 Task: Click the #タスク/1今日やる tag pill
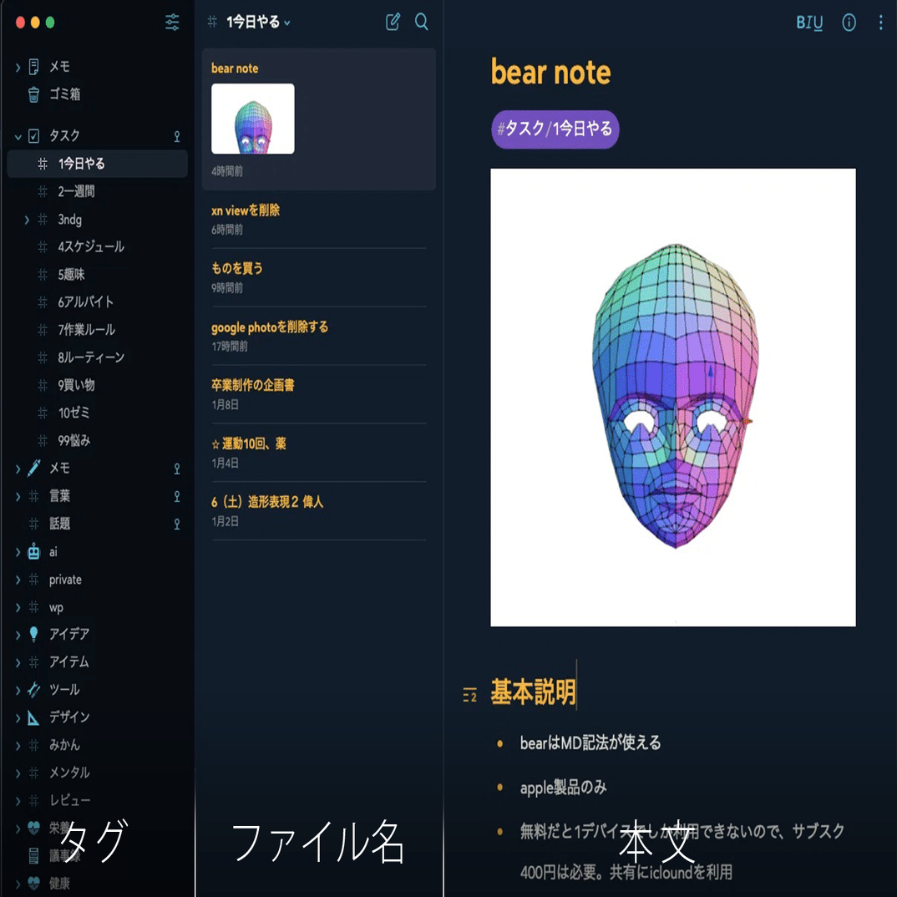pos(555,129)
